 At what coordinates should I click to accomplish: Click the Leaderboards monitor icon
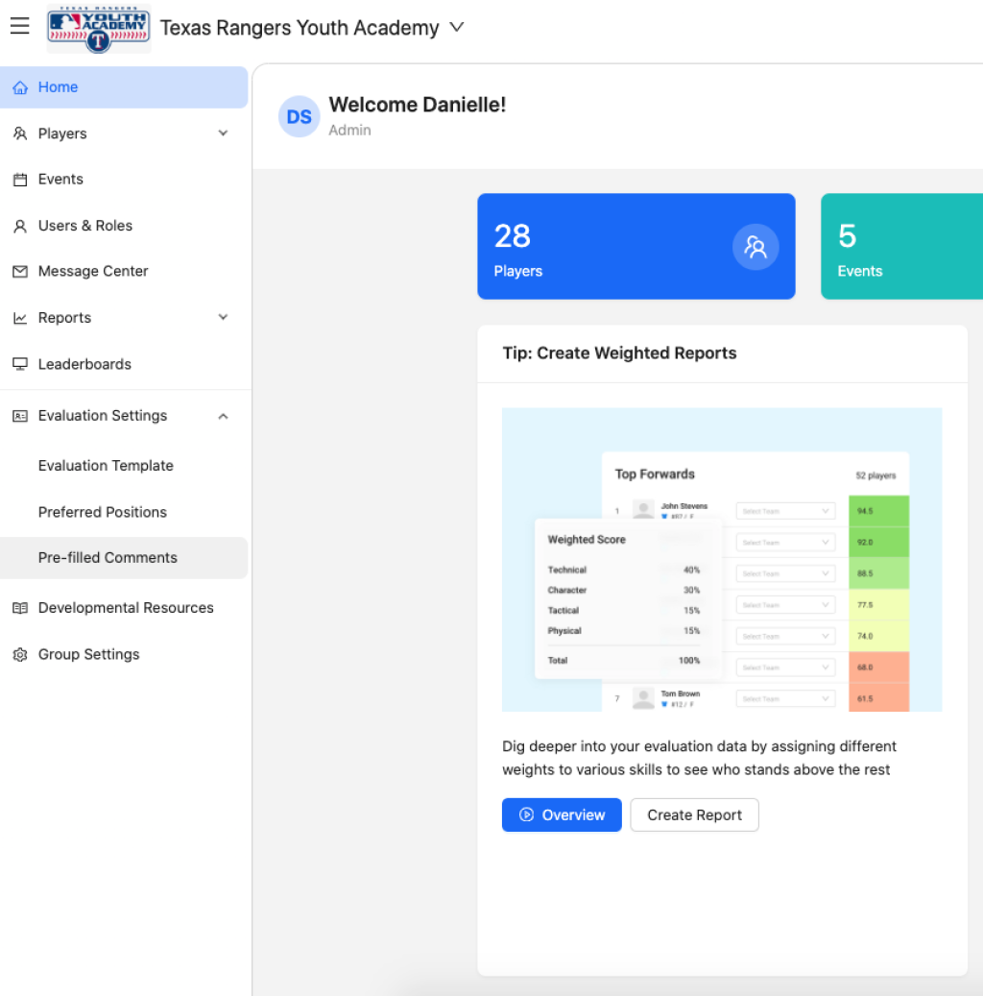(20, 364)
